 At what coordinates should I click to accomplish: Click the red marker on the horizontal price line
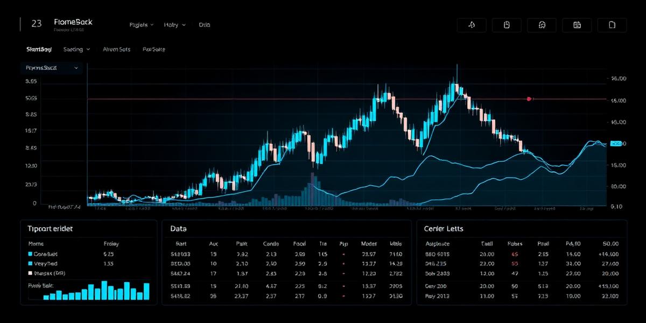529,99
